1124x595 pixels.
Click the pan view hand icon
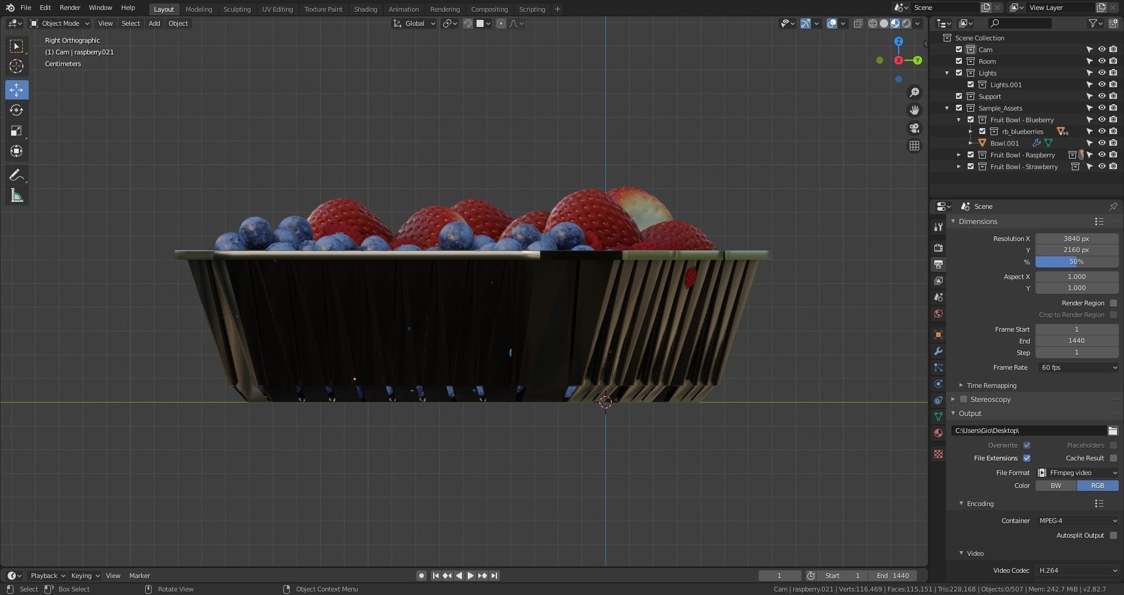click(x=914, y=110)
